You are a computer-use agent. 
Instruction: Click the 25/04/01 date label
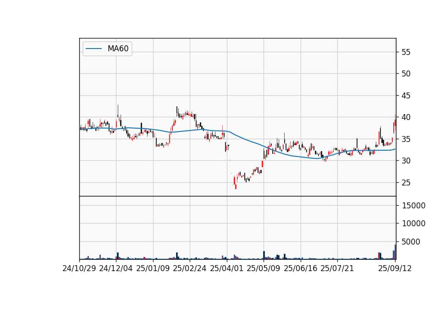(x=227, y=268)
